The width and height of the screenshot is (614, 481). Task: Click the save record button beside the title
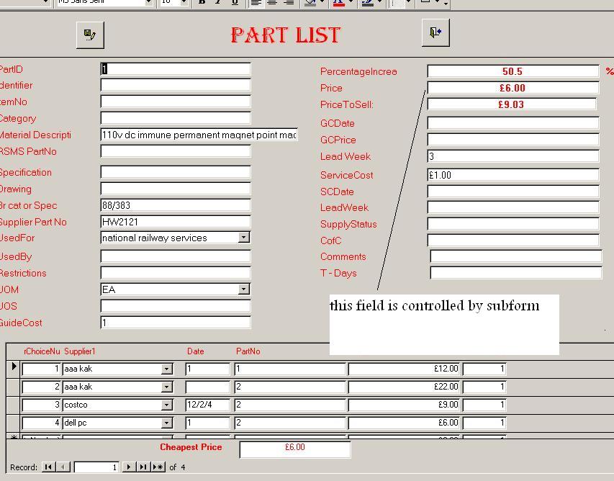pos(90,35)
